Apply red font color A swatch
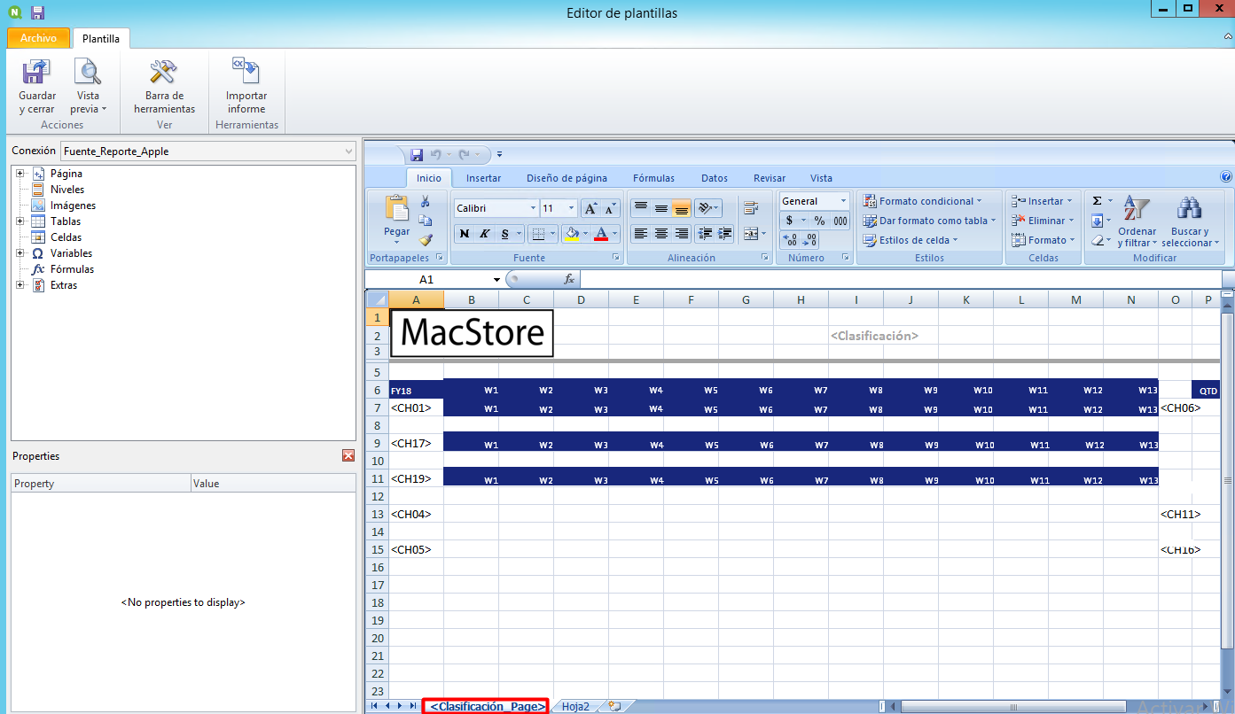This screenshot has height=714, width=1235. coord(601,234)
